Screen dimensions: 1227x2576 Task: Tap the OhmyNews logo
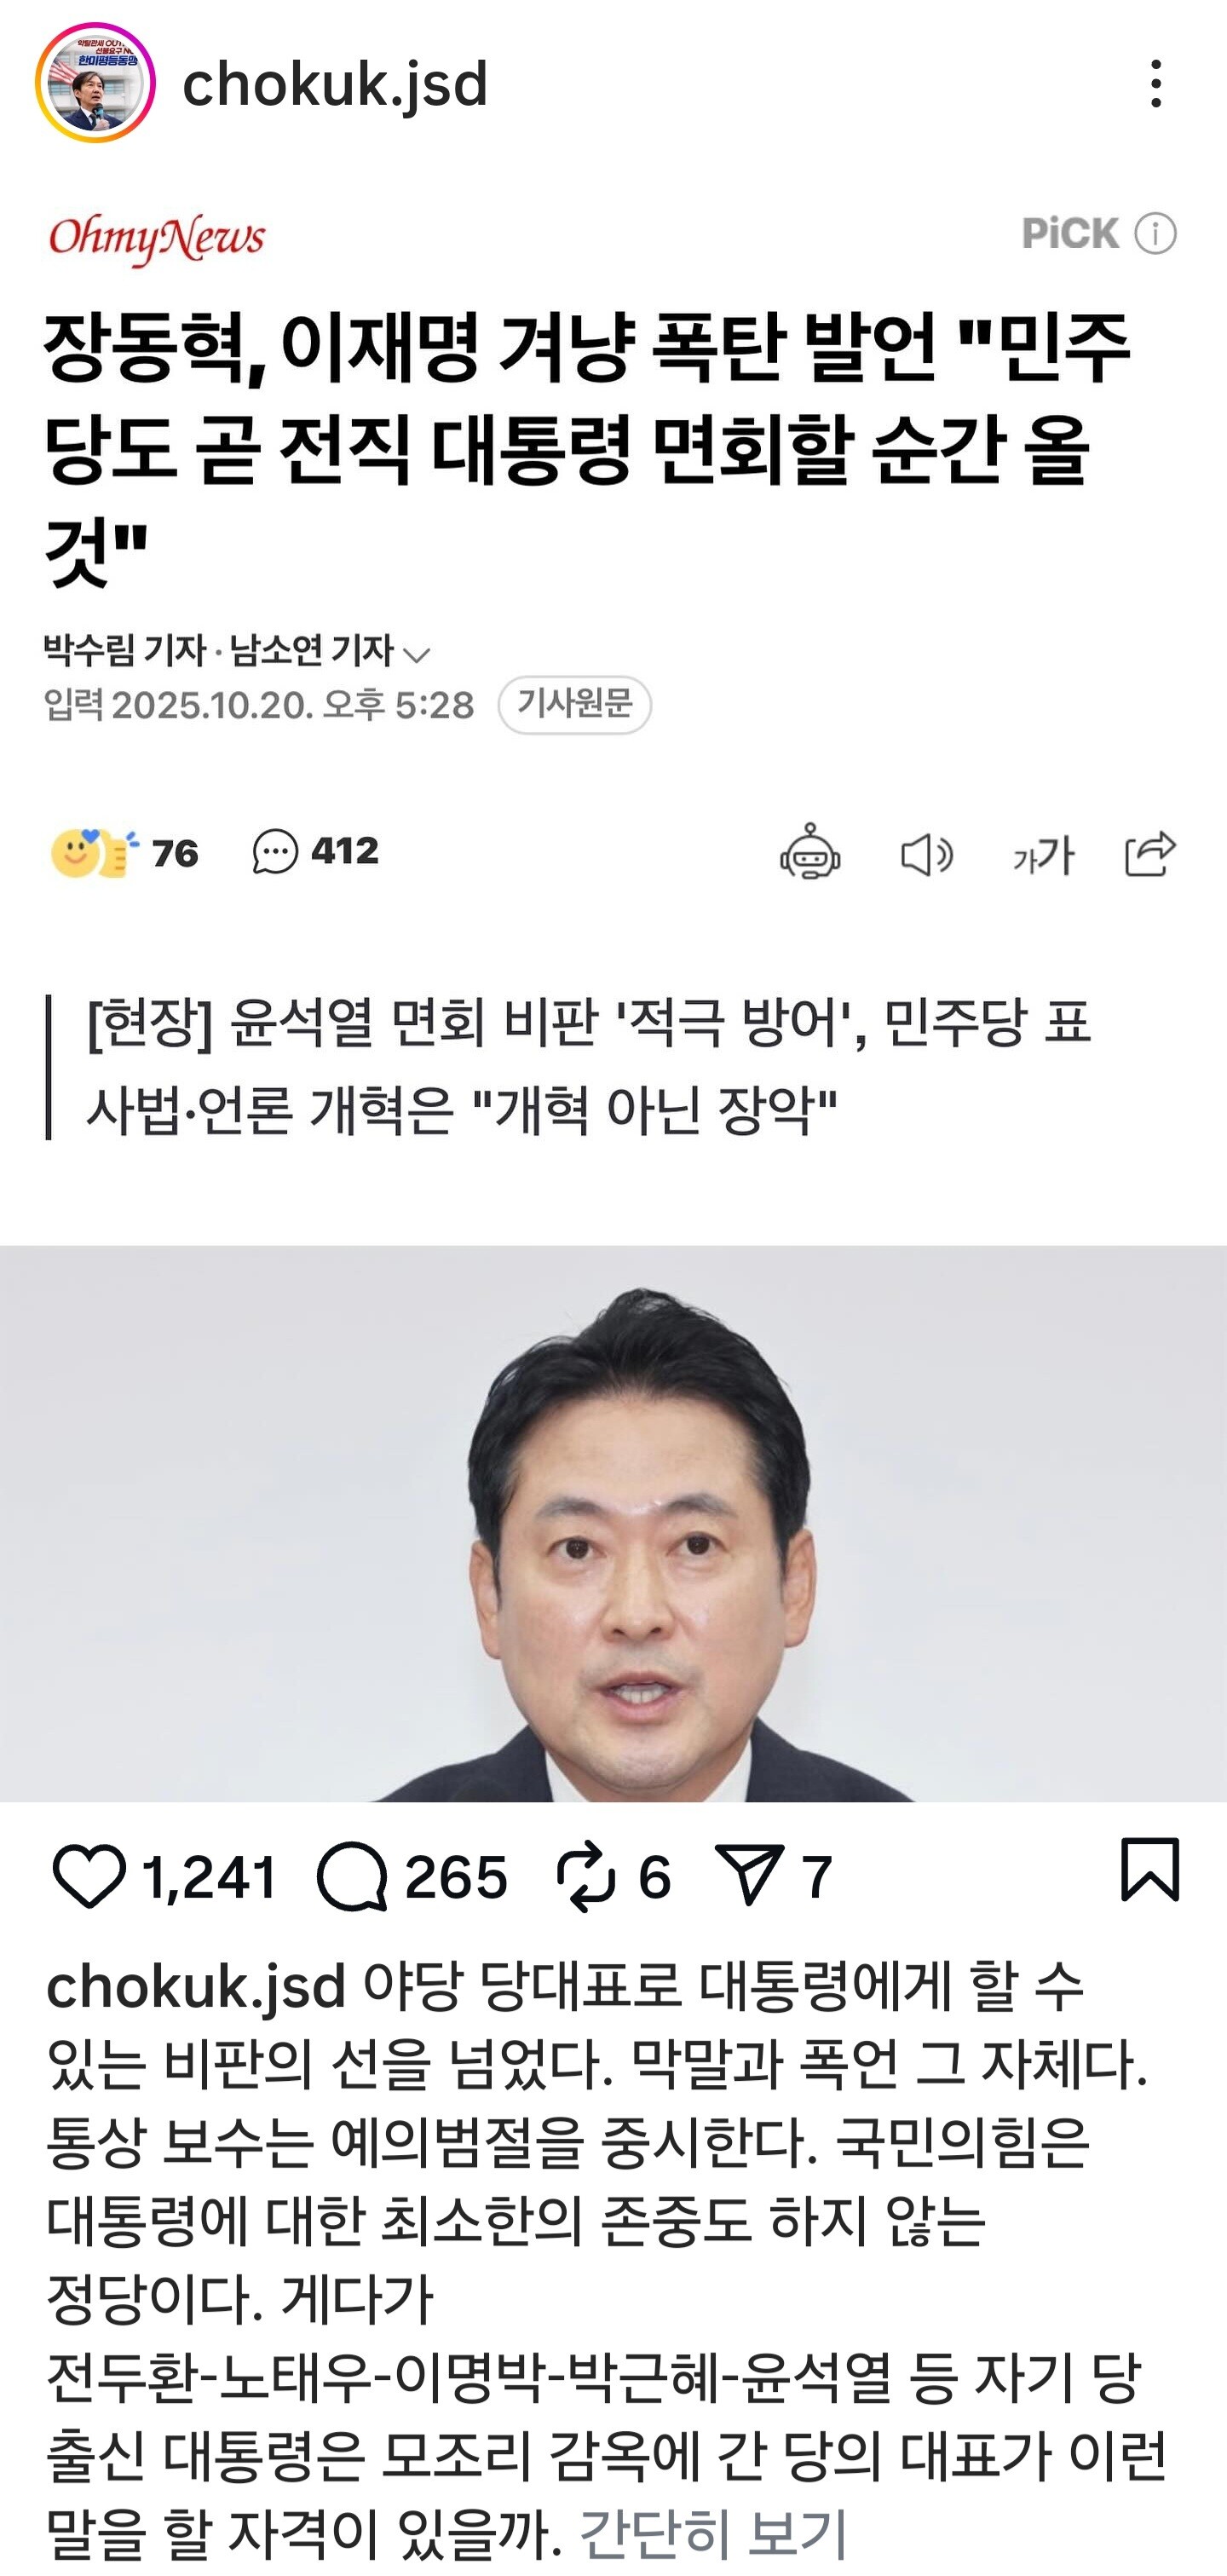[157, 238]
